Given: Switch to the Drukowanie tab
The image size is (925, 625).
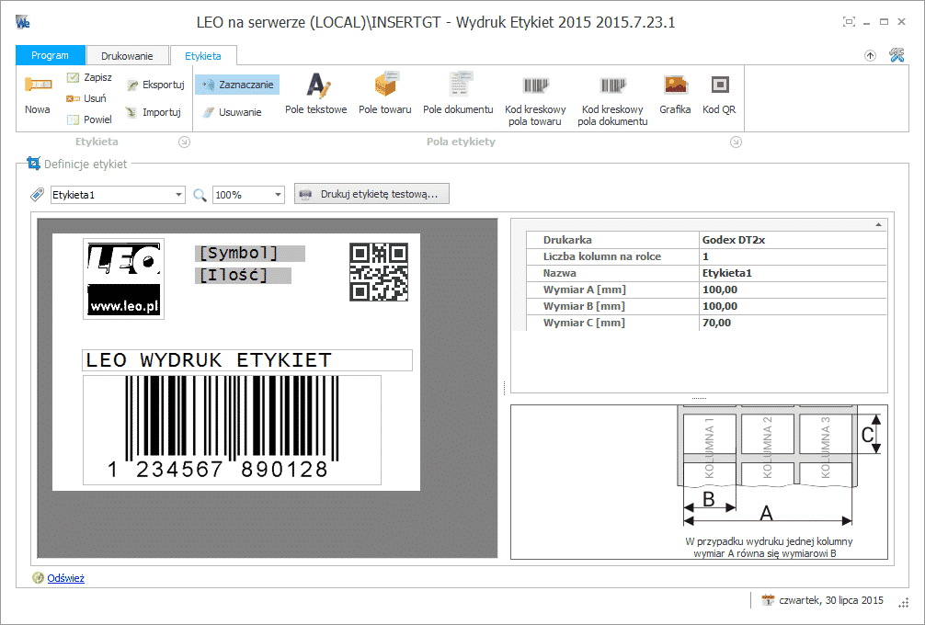Looking at the screenshot, I should coord(127,56).
